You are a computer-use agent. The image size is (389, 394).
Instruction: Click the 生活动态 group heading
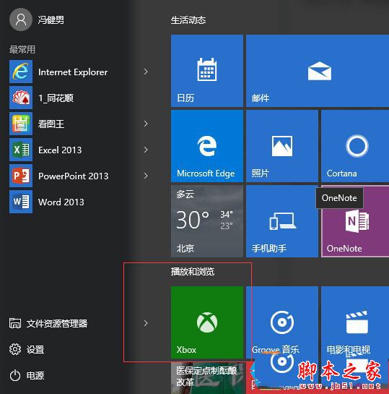[x=188, y=20]
